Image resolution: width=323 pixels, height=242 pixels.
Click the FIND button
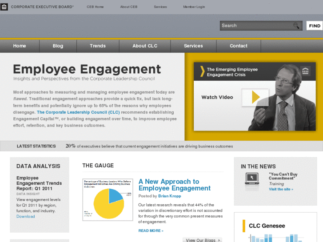pyautogui.click(x=315, y=26)
